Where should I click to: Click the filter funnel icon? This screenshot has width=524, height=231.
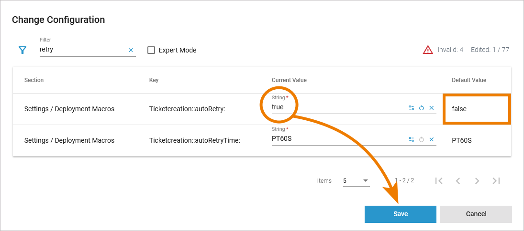22,50
